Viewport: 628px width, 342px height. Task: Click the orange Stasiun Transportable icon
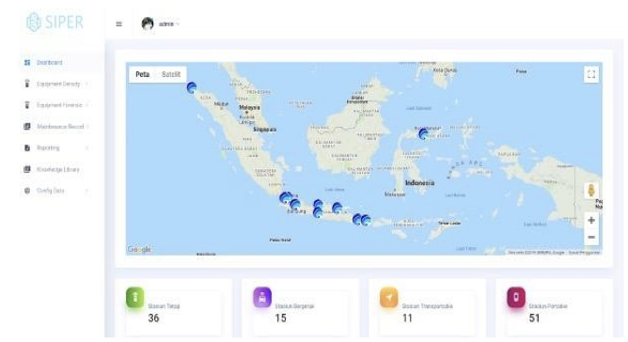coord(389,298)
